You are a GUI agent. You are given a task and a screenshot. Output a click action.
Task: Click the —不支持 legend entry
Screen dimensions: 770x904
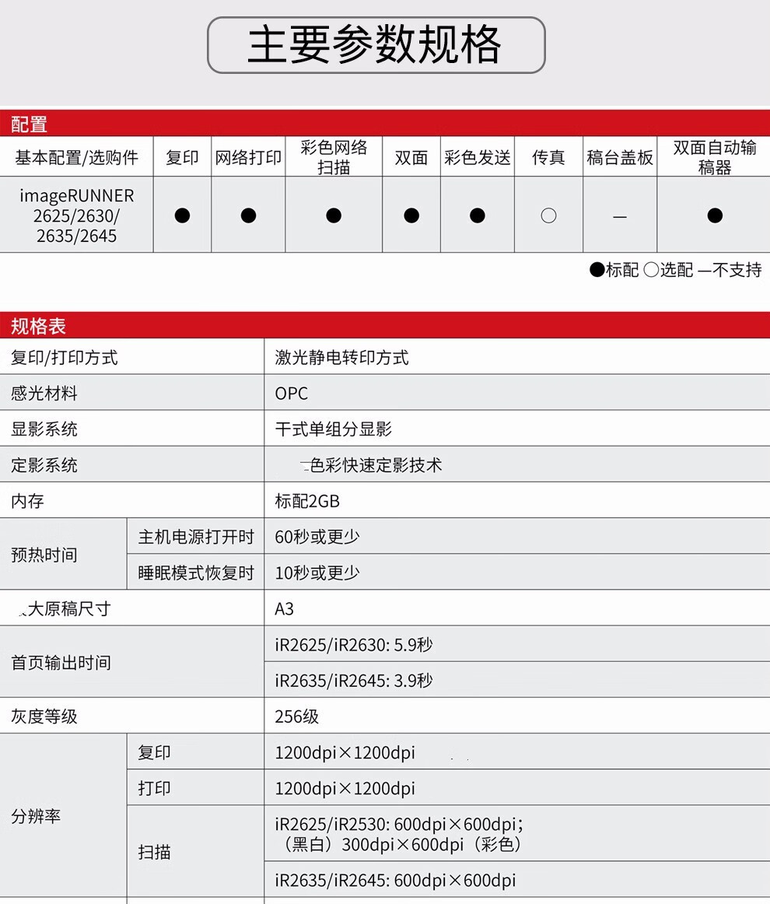730,270
